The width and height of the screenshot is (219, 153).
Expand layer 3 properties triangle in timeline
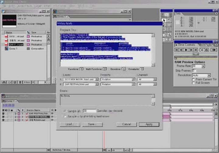[x=16, y=120]
